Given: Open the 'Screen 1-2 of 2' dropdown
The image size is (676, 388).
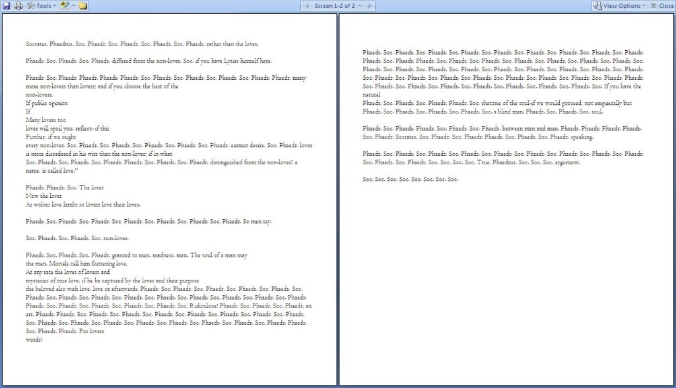Looking at the screenshot, I should coord(337,6).
